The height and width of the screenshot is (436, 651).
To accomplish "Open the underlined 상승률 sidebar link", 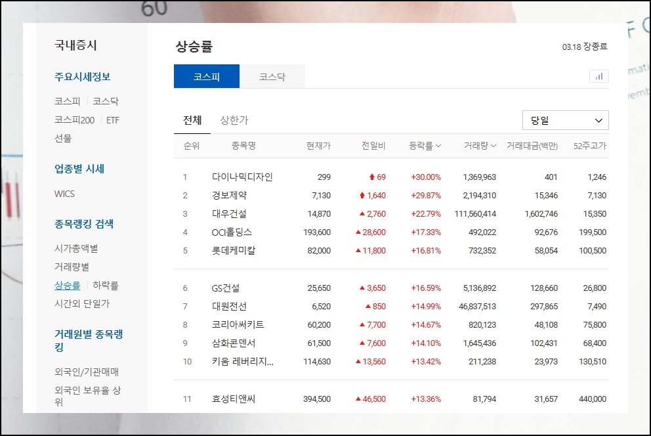I will (67, 286).
